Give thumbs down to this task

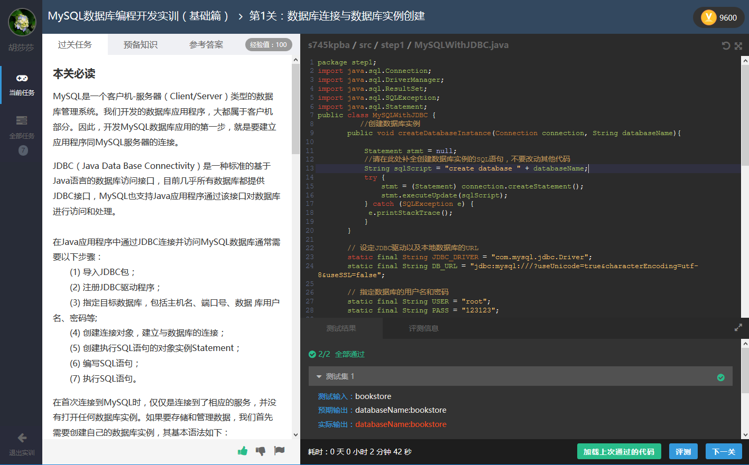click(x=261, y=451)
